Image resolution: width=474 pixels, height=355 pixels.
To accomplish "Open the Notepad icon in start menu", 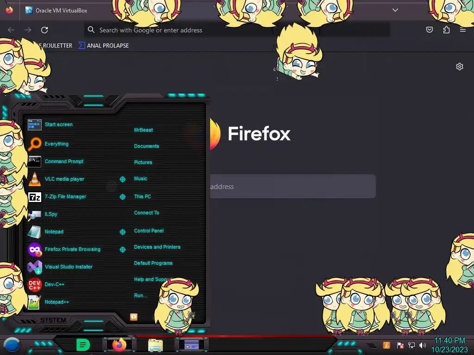I will 34,232.
